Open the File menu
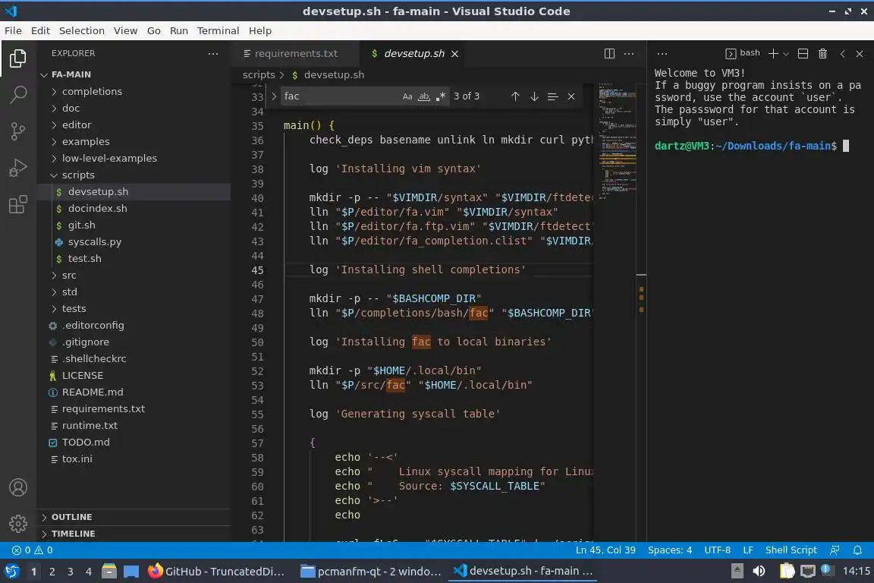 pos(13,30)
